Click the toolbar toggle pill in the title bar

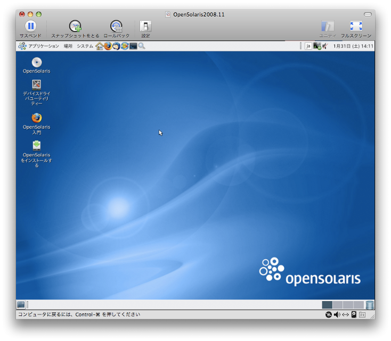click(368, 14)
